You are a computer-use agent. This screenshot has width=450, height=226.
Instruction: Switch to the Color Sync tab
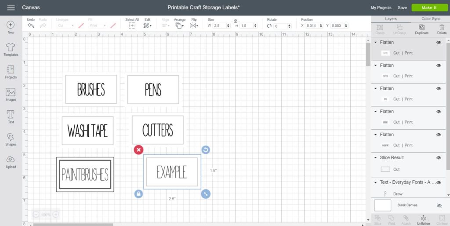coord(430,19)
